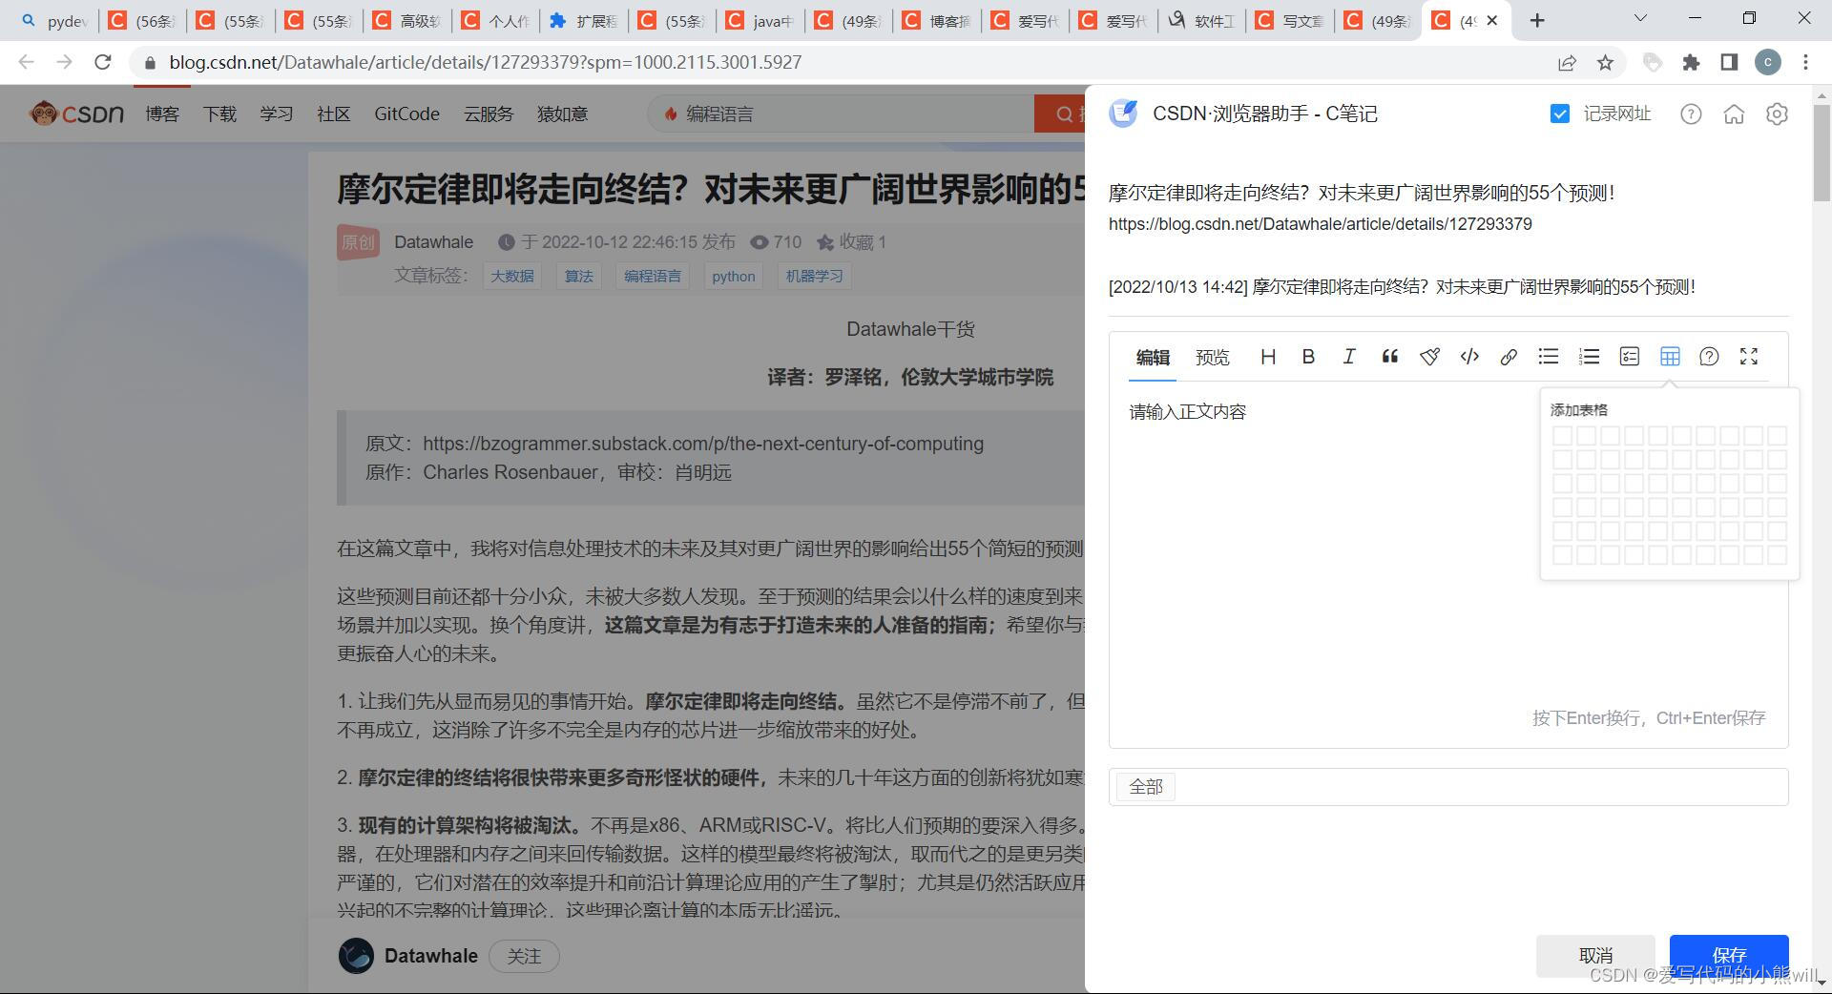Open the C笔记 settings gear
1832x994 pixels.
(1777, 114)
